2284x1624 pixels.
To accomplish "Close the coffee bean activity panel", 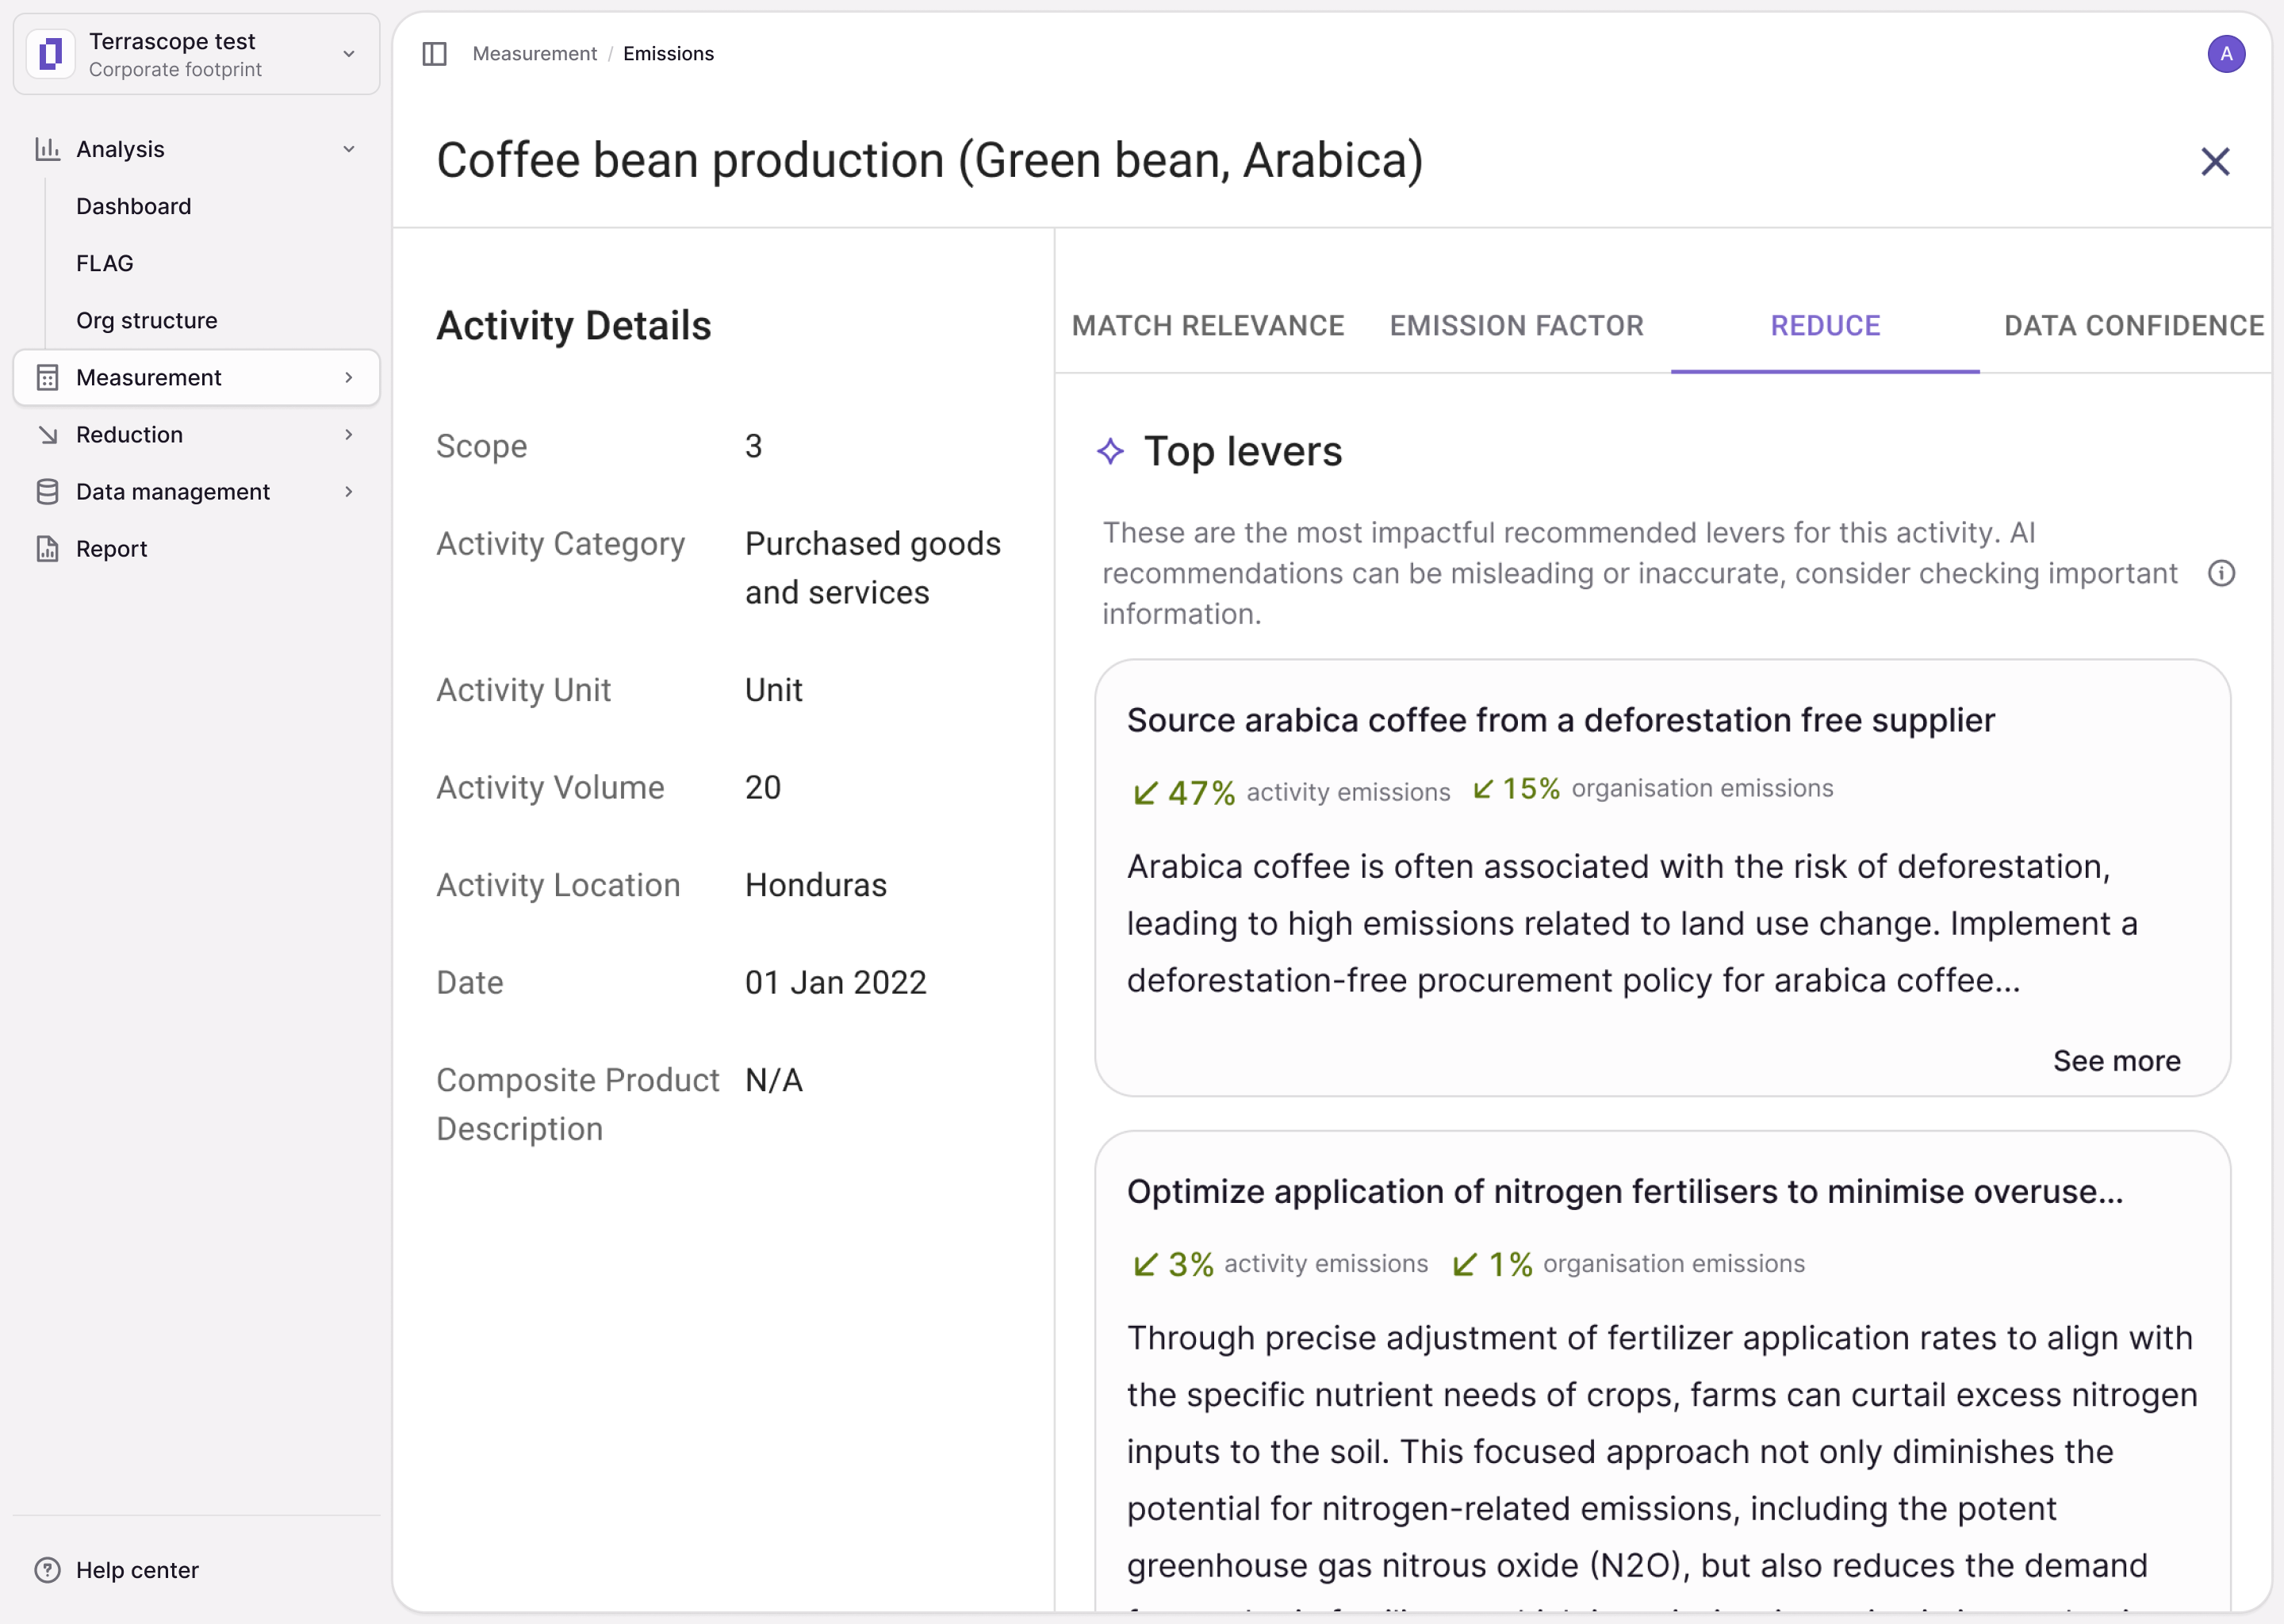I will (2215, 161).
